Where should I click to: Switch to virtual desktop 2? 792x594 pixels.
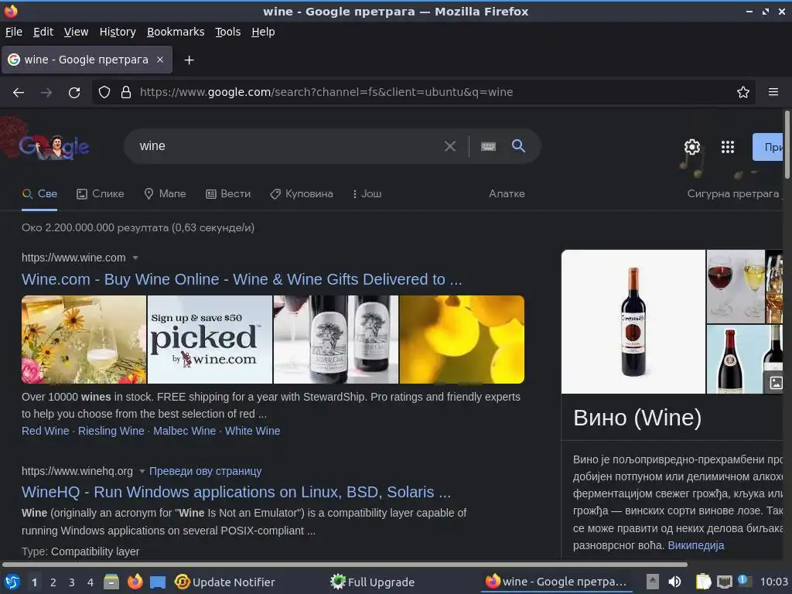[x=53, y=582]
